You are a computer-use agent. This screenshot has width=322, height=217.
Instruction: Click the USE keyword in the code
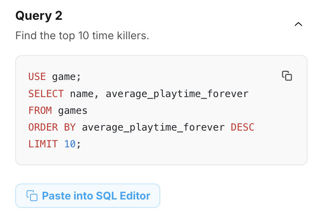tap(37, 77)
